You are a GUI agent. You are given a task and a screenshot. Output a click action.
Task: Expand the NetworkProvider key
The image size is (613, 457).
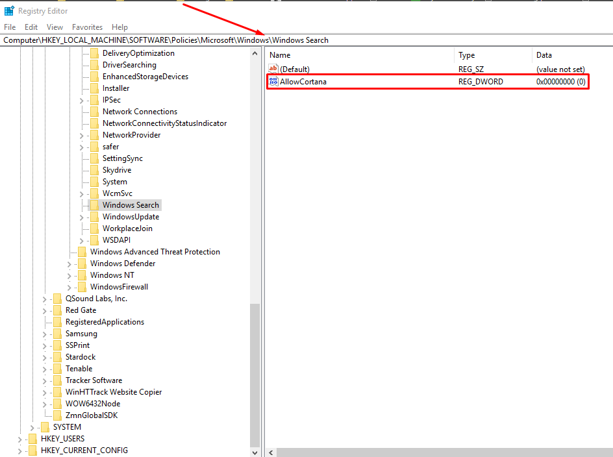81,136
